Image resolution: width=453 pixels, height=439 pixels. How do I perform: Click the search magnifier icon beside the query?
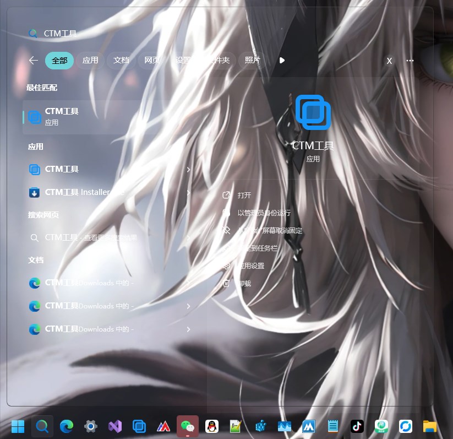(33, 34)
